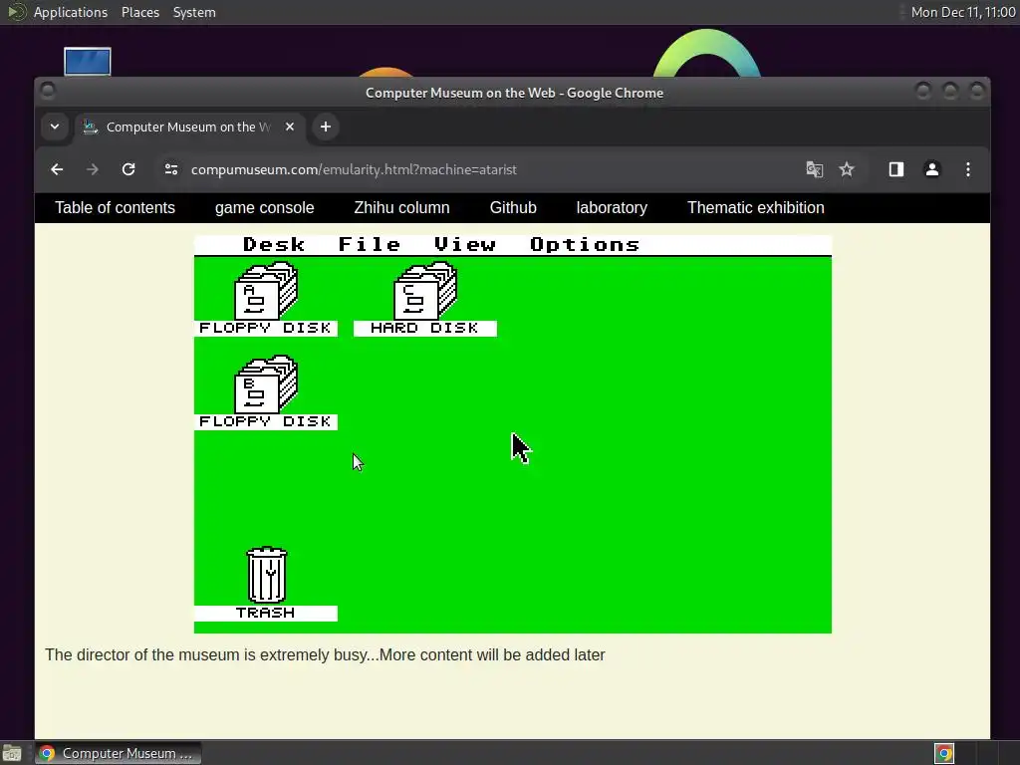Click the browser forward arrow
Screen dimensions: 1020x765
tap(93, 169)
